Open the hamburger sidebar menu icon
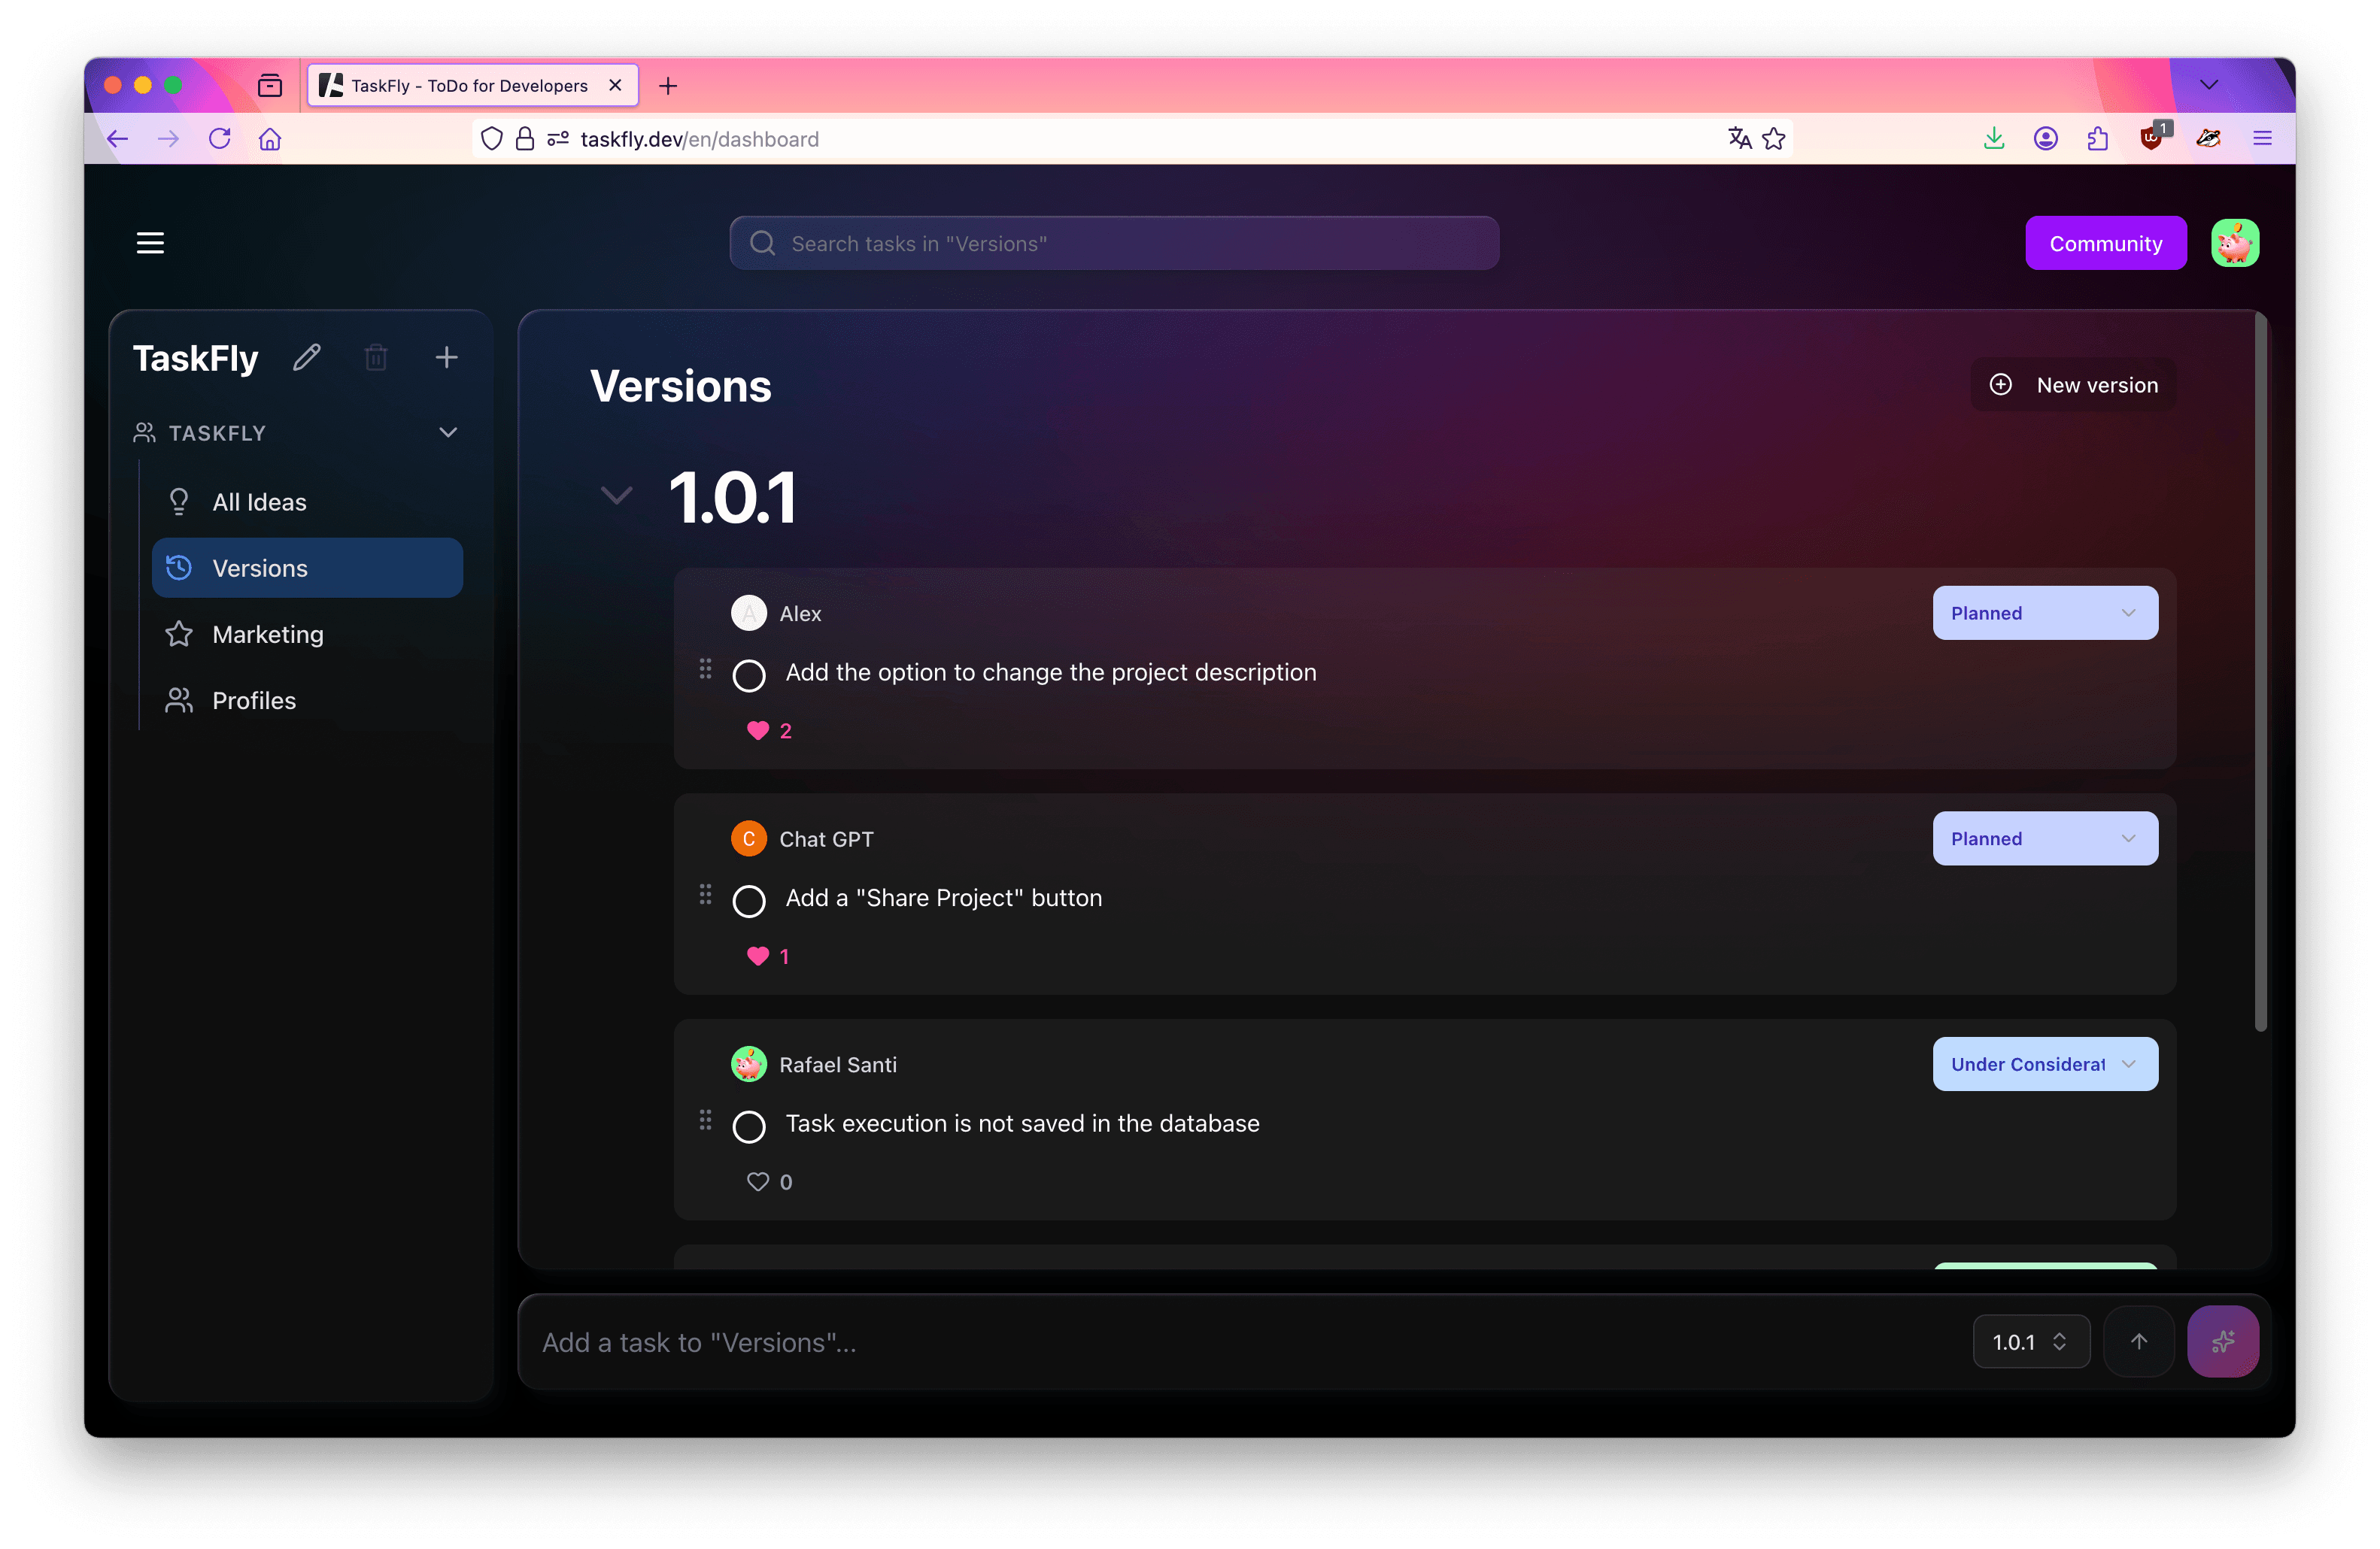This screenshot has height=1549, width=2380. pos(150,243)
